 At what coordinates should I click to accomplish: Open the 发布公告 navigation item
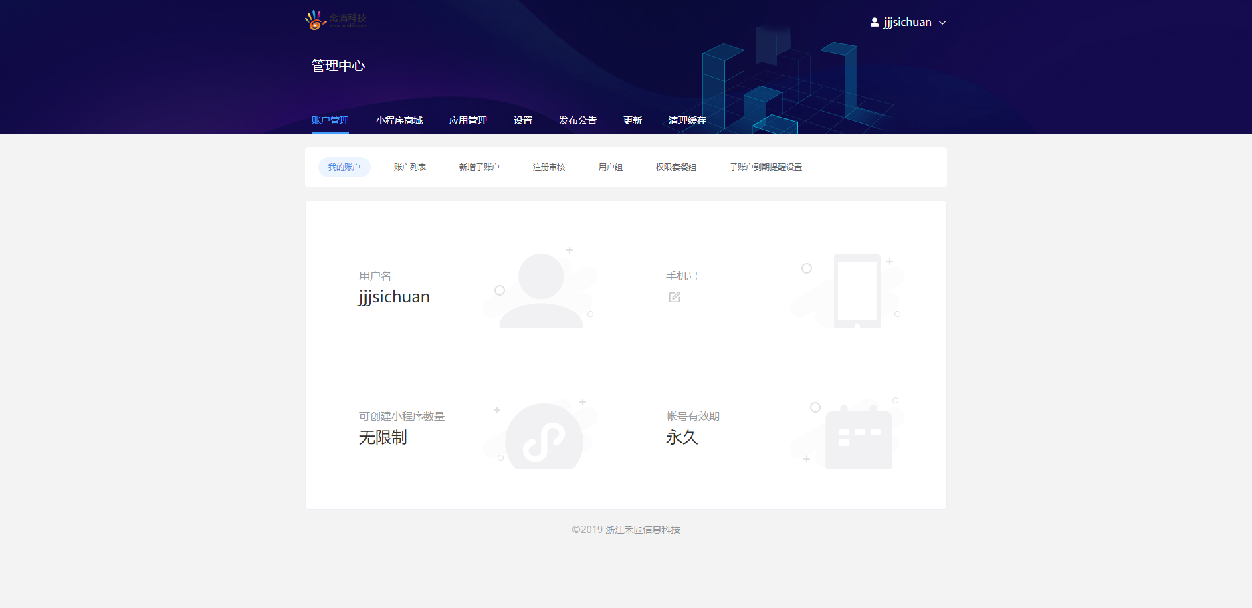[578, 120]
